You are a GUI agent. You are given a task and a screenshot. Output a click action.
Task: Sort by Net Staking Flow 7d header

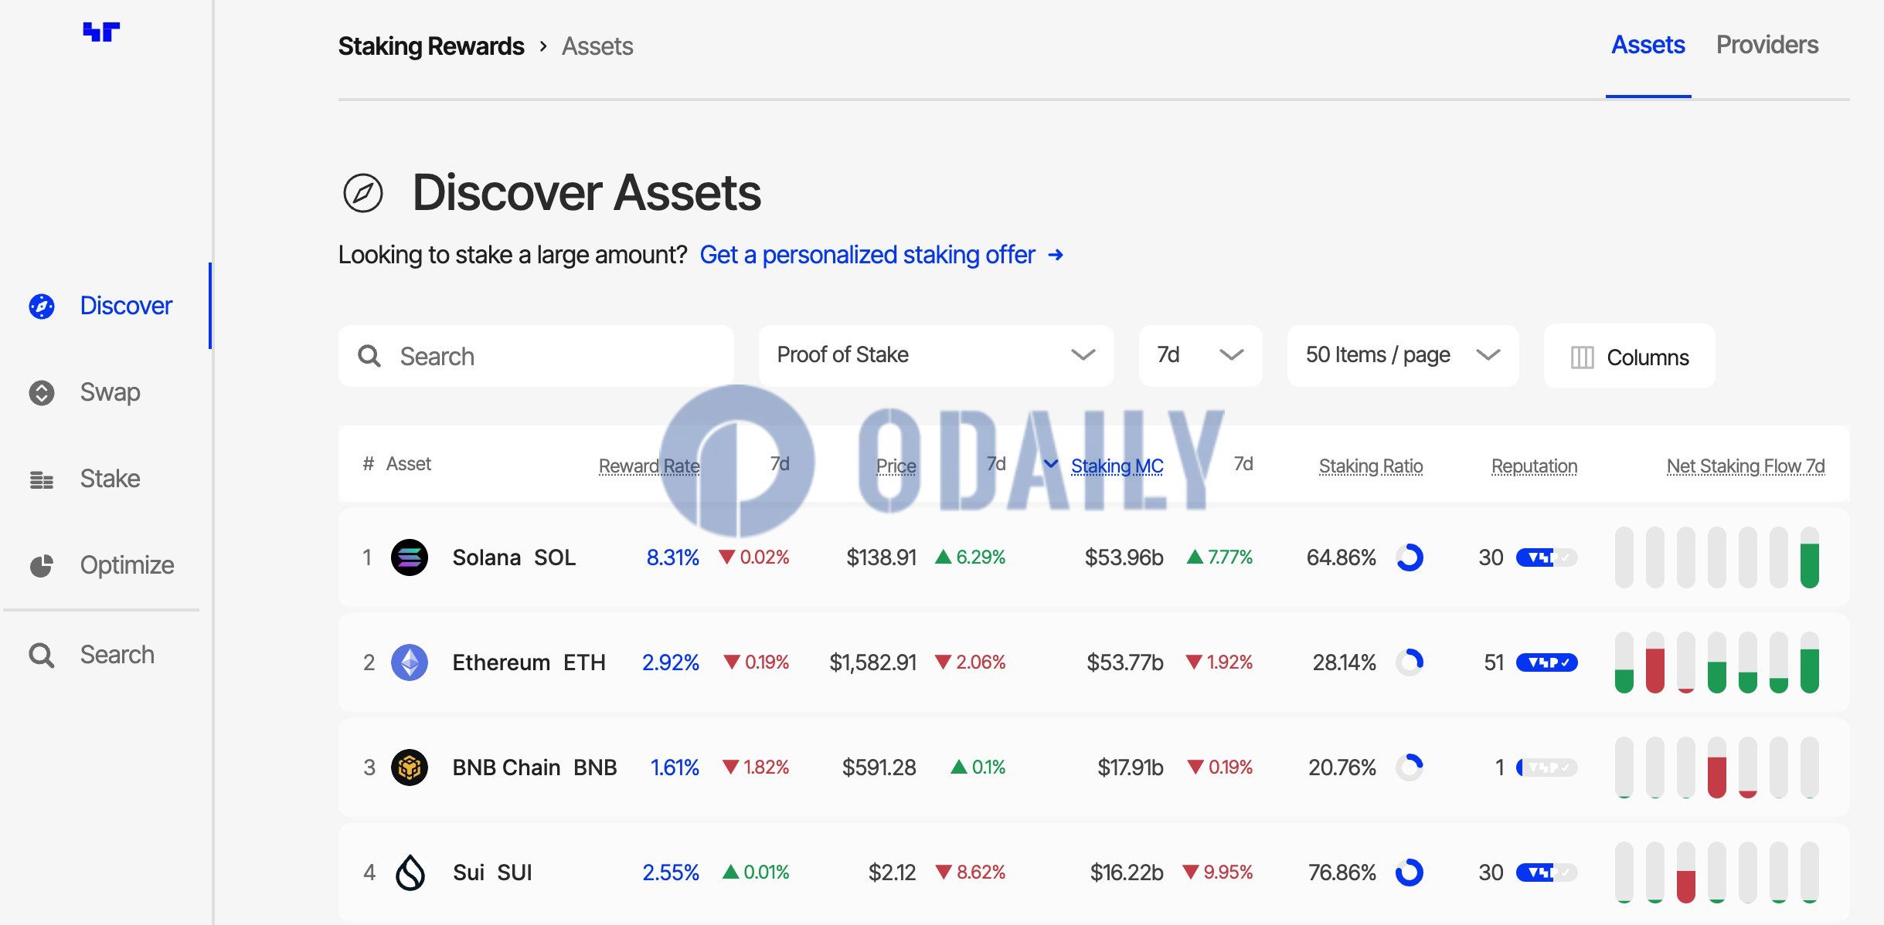[x=1746, y=466]
